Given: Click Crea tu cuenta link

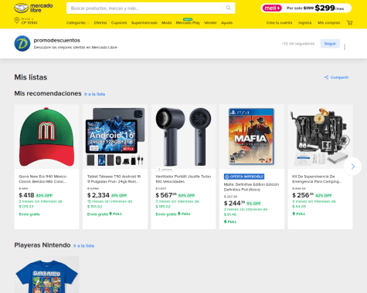Looking at the screenshot, I should tap(279, 23).
